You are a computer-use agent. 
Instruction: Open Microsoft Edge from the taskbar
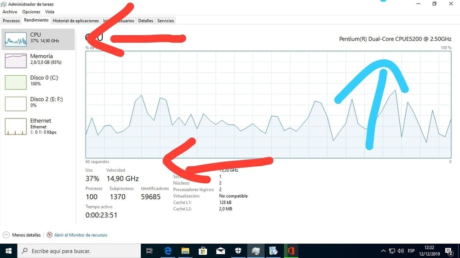pos(168,251)
